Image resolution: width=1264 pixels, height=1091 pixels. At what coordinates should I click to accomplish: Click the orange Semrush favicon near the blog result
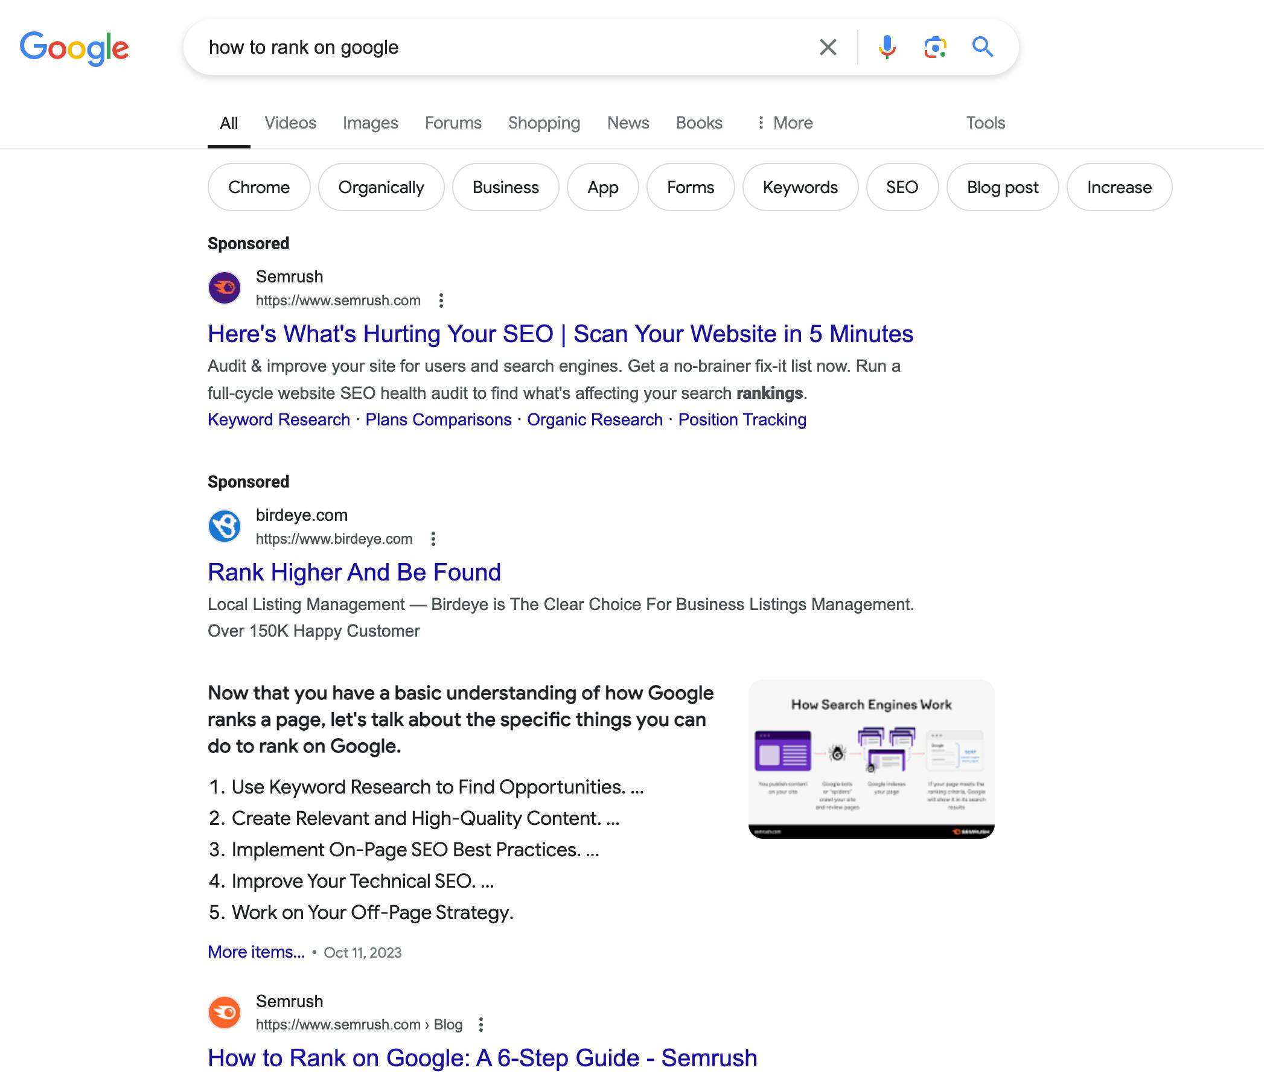pyautogui.click(x=225, y=1012)
